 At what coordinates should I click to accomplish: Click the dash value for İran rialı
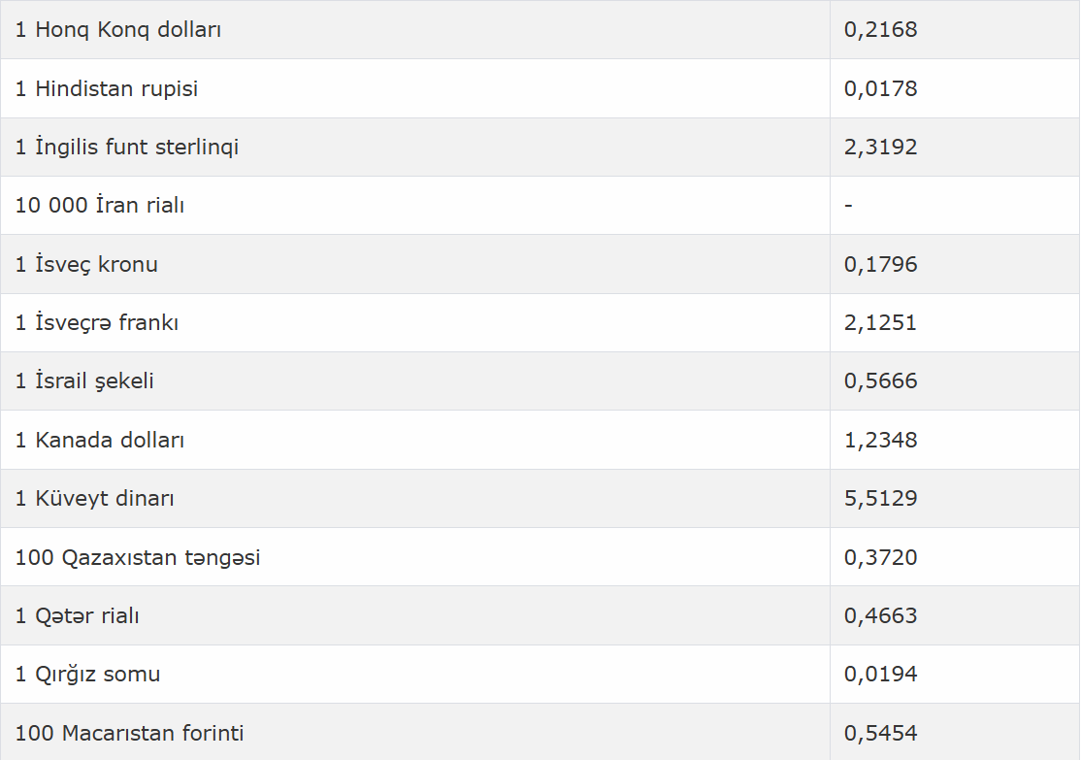click(849, 205)
